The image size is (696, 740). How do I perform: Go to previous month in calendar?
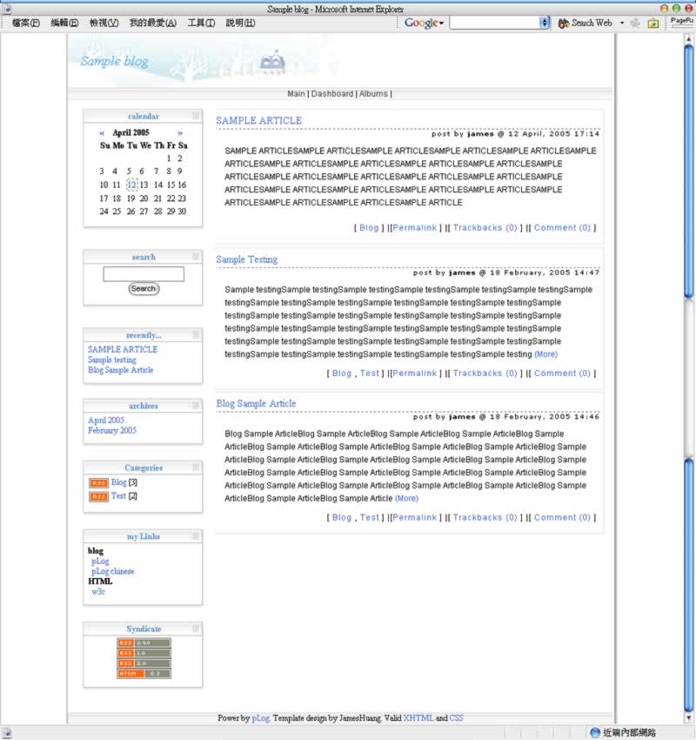tap(102, 133)
